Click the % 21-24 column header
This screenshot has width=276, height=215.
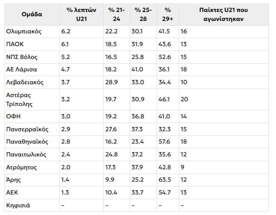(x=115, y=14)
